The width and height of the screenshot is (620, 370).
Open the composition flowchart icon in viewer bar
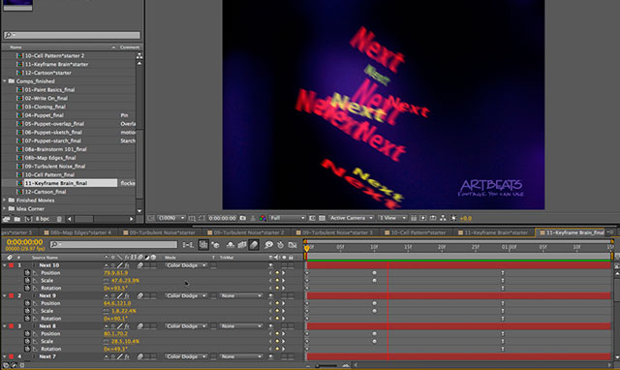[x=443, y=218]
